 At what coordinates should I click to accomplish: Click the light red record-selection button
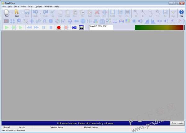(66, 28)
